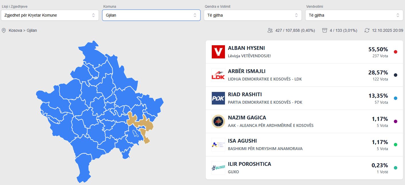
Task: Expand the Komuna dropdown showing Gjilan
Action: tap(151, 15)
